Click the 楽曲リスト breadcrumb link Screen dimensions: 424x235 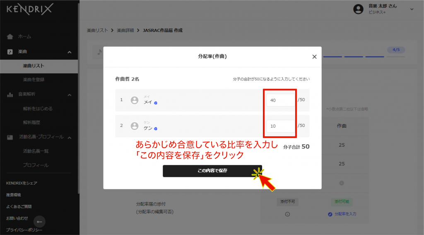coord(97,30)
